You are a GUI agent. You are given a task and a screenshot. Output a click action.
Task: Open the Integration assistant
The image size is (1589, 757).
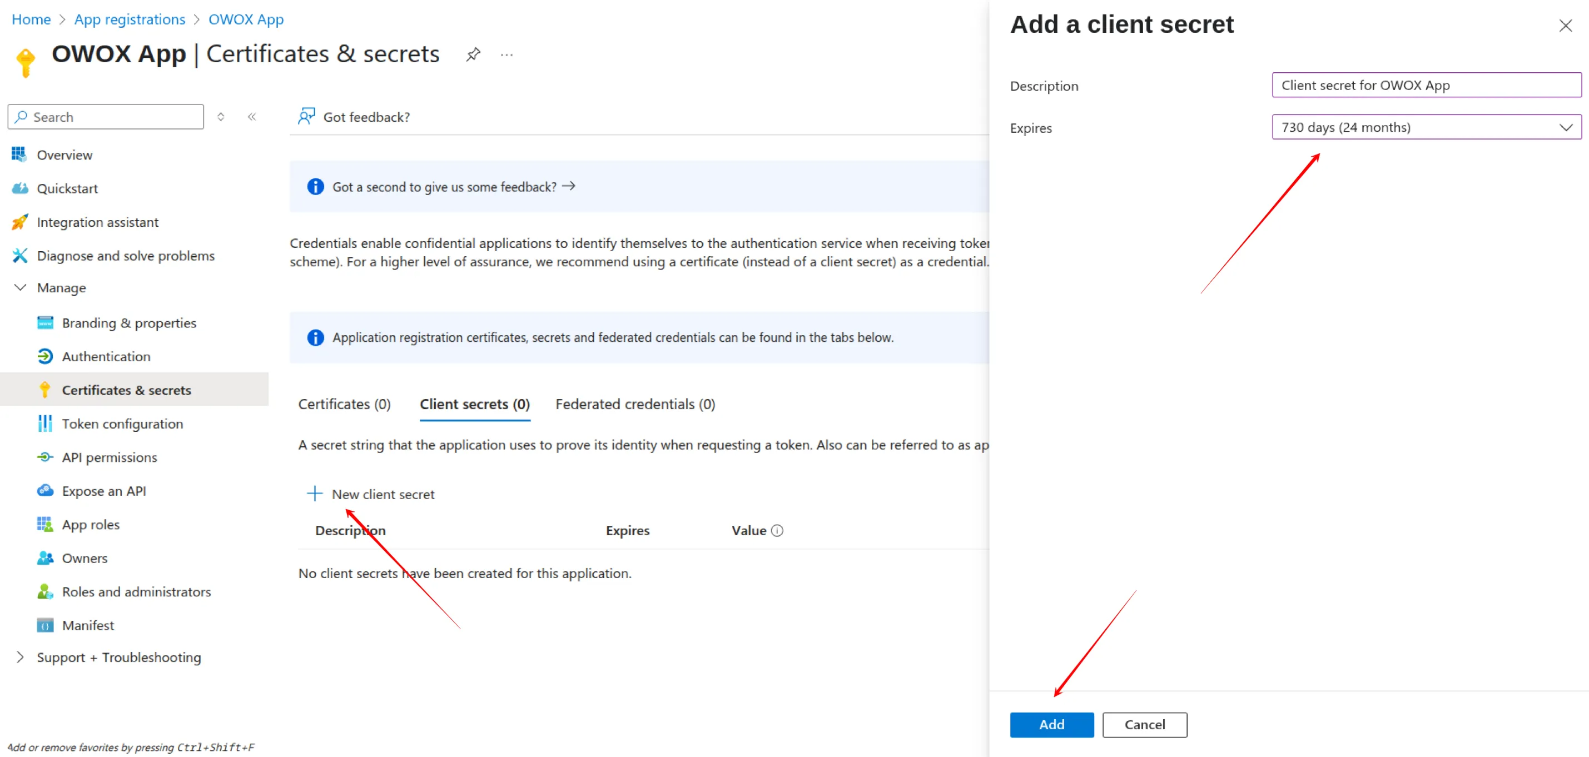pyautogui.click(x=97, y=222)
